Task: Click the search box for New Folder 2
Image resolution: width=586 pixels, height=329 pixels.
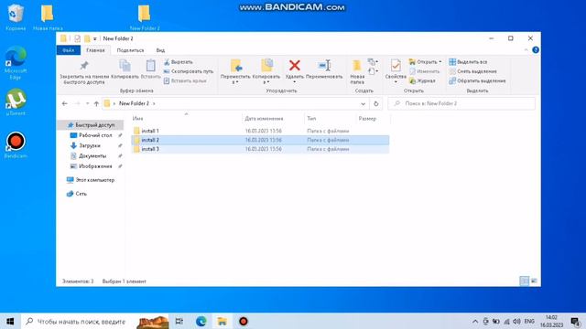Action: [461, 103]
